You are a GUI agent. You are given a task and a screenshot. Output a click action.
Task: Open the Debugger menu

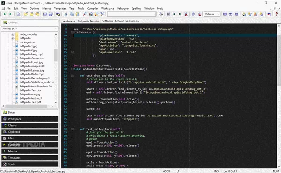coord(123,8)
